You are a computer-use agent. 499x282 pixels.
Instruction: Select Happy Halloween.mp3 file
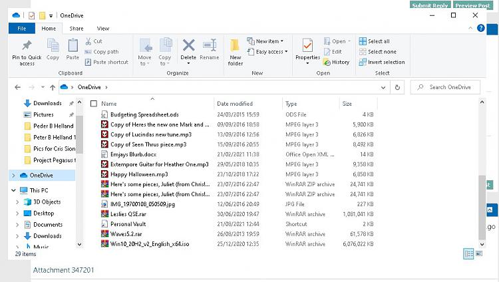139,174
